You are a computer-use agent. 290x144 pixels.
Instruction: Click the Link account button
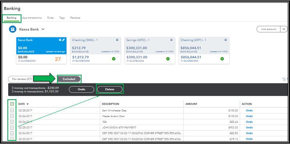(269, 29)
